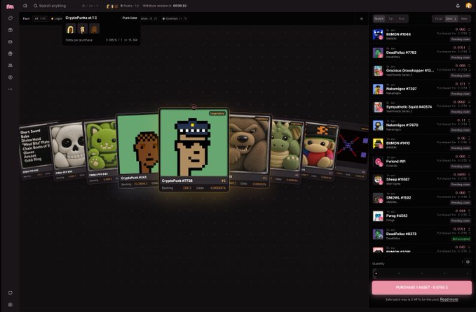
Task: Select the white skull card
Action: (68, 150)
